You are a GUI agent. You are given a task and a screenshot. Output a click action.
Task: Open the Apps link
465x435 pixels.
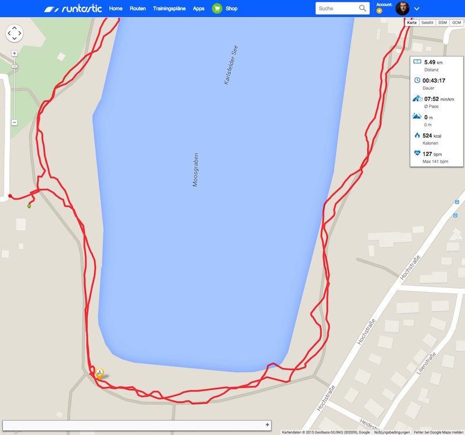coord(198,9)
